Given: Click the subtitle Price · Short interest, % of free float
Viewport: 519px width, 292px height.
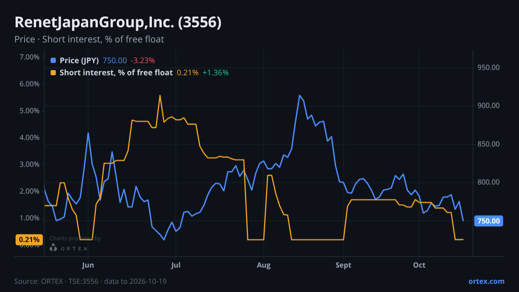Looking at the screenshot, I should click(89, 39).
